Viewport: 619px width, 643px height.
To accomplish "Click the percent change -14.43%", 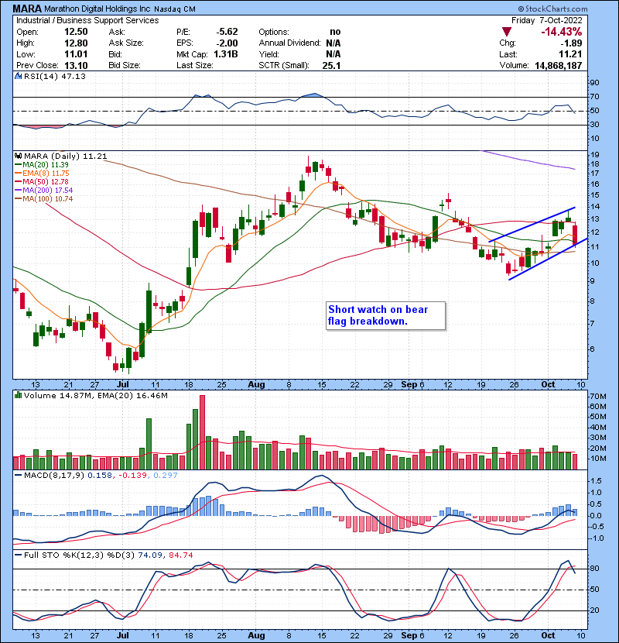I will pyautogui.click(x=562, y=32).
